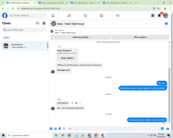Open the volume icon in system tray

[155, 135]
